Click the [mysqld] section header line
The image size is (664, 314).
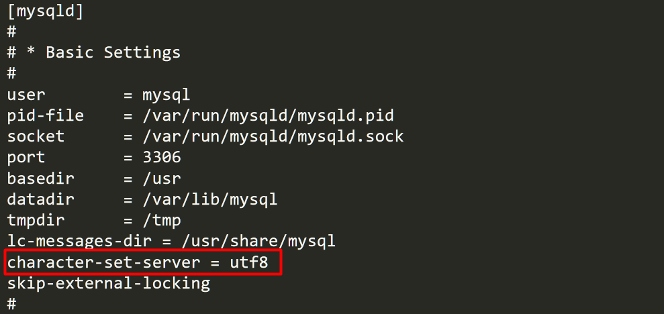click(x=45, y=11)
